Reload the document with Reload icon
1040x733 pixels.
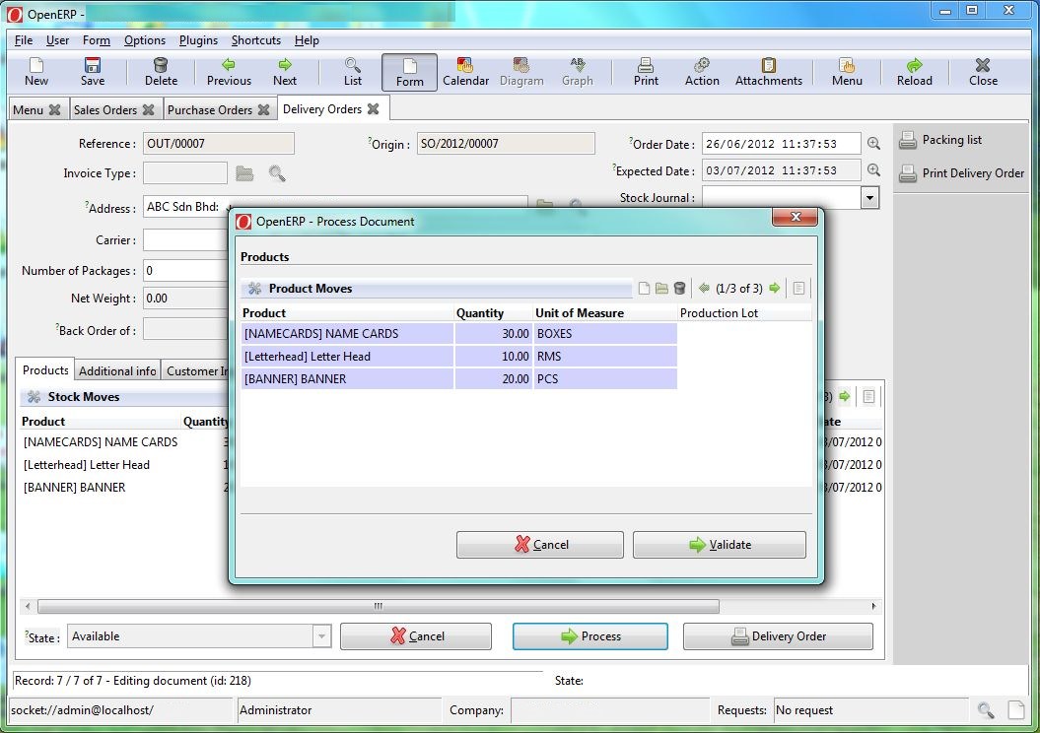click(915, 65)
